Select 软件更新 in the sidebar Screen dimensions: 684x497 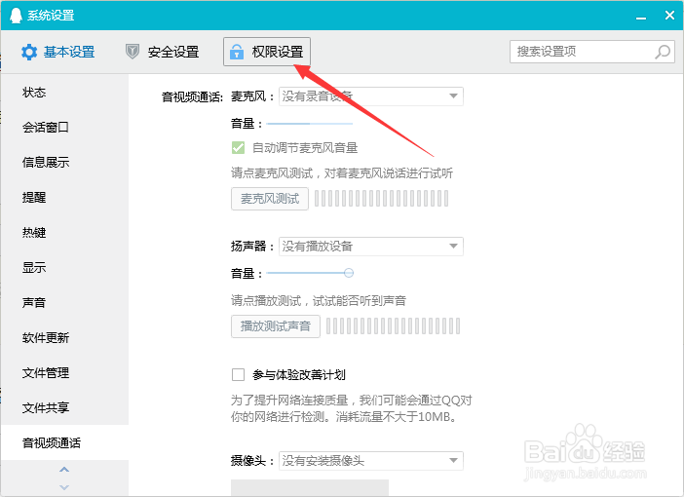pos(64,338)
